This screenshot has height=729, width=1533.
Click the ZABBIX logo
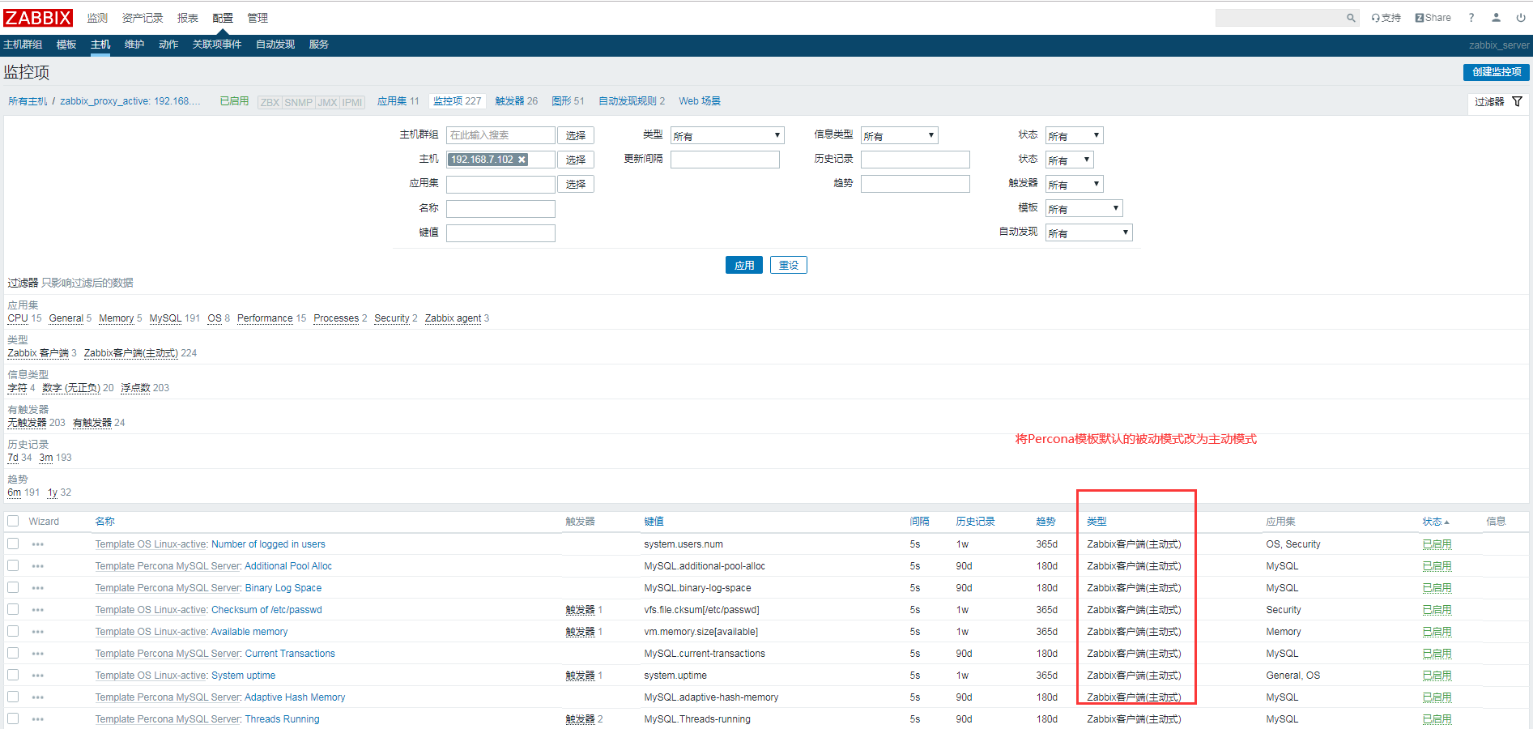38,18
